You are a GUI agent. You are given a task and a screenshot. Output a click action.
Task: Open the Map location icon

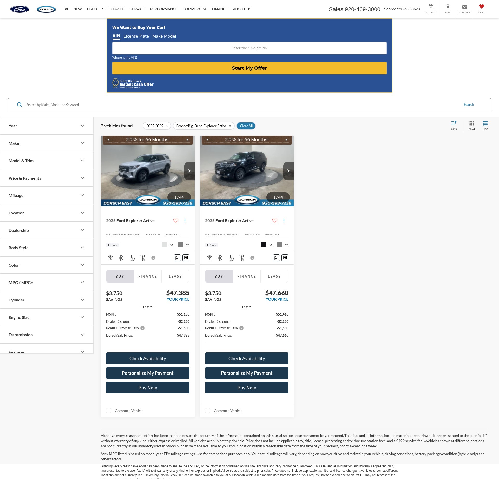pos(448,9)
